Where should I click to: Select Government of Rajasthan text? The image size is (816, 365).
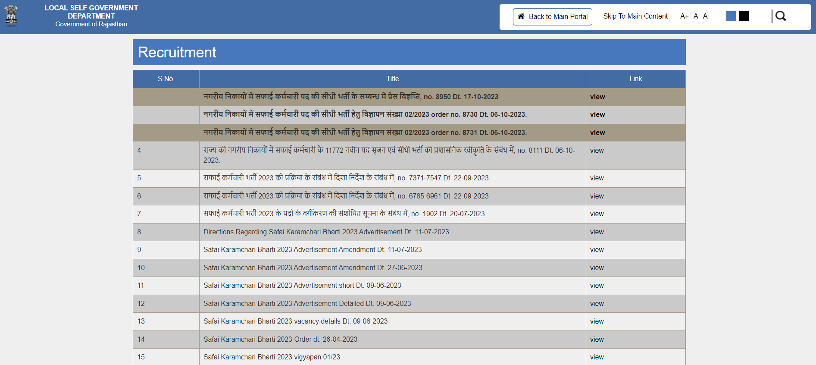[91, 24]
